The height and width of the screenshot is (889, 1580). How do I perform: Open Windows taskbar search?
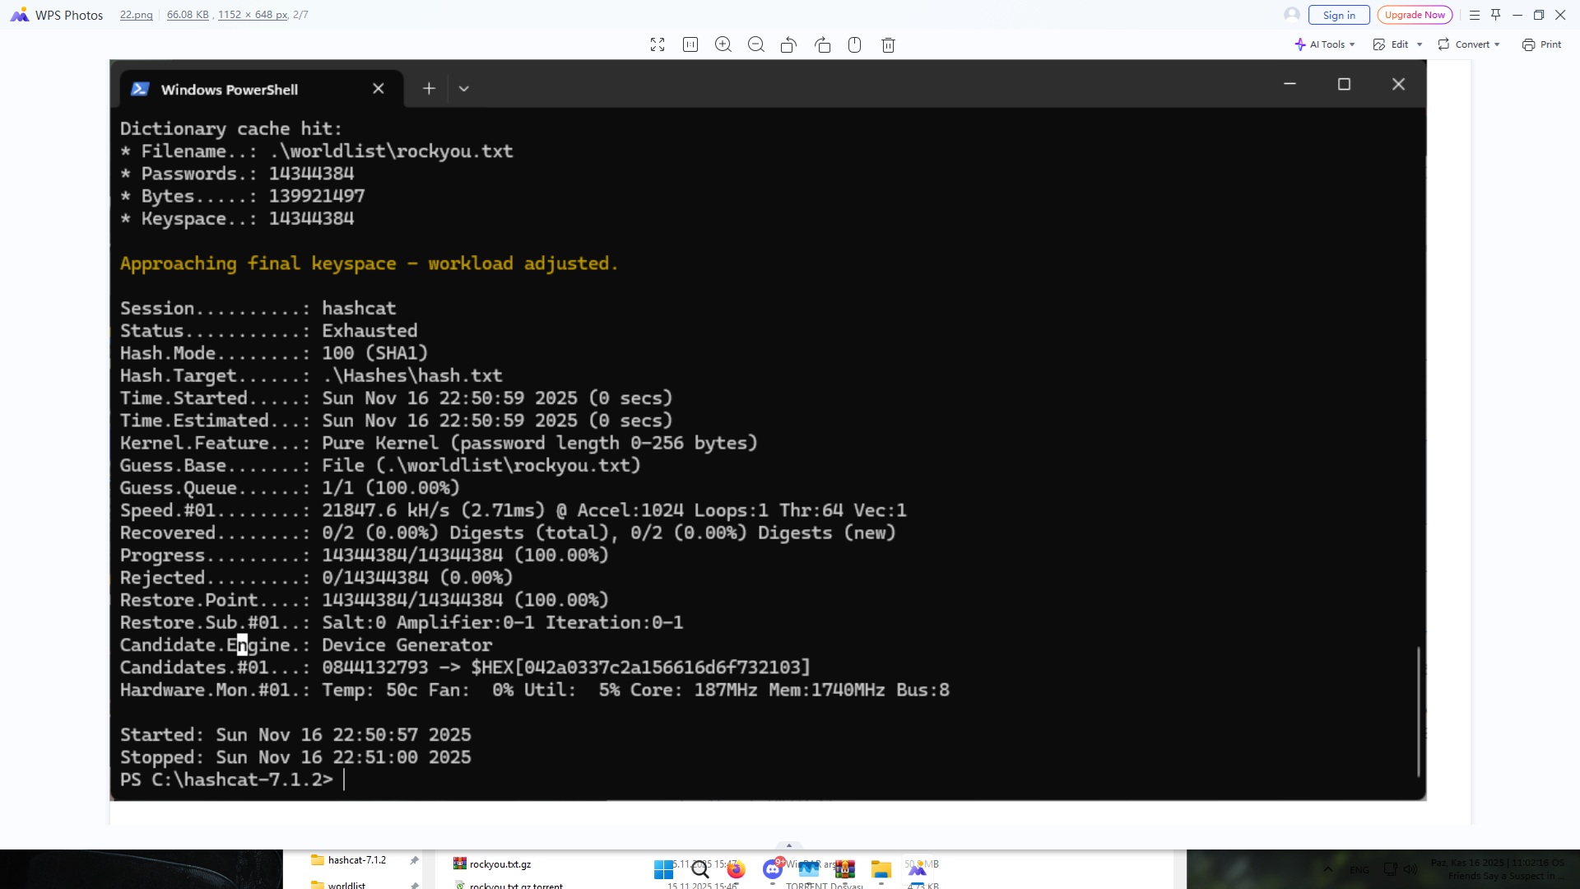(700, 869)
